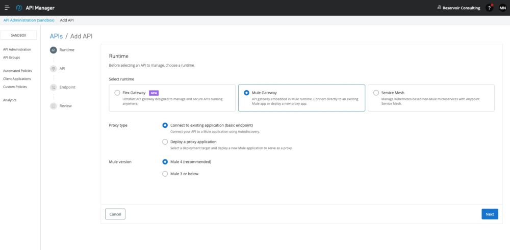Open Client Applications in sidebar
This screenshot has width=510, height=250.
17,79
